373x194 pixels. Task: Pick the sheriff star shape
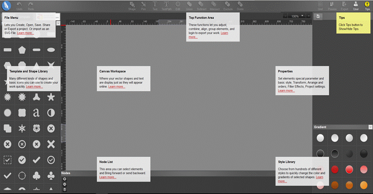(22, 128)
